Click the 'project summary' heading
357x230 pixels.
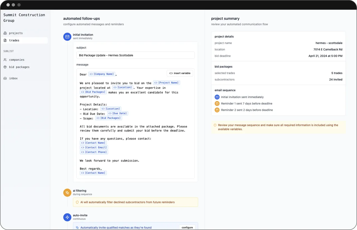pos(225,19)
